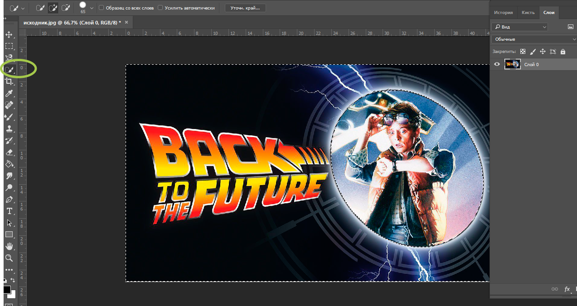Toggle lock image pixels brush icon
Viewport: 577px width, 306px height.
click(533, 51)
